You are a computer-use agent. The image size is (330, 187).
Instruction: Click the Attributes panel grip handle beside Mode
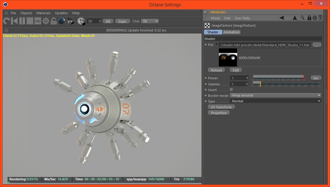tap(207, 18)
